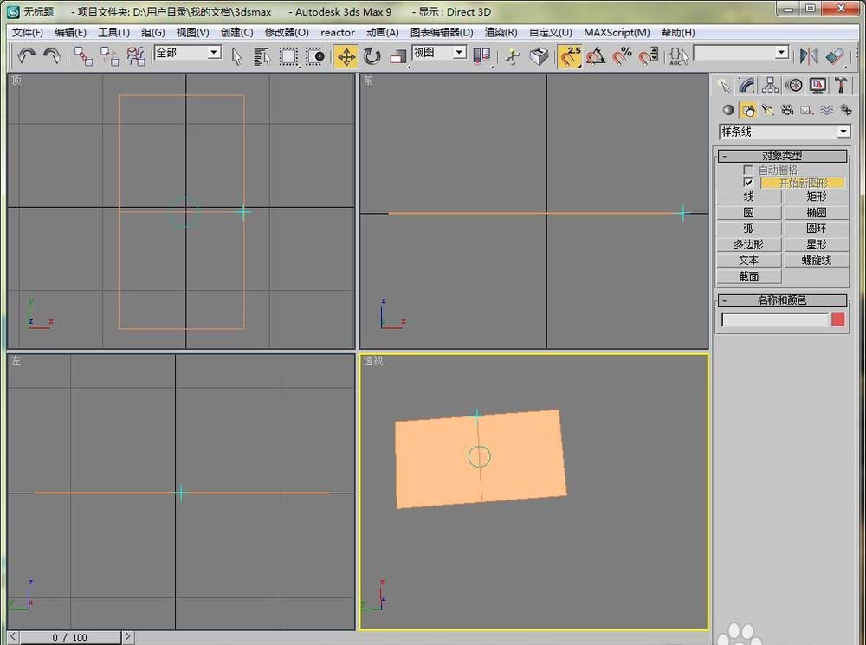Click the 圆环 shape button
The height and width of the screenshot is (645, 866).
click(x=817, y=229)
